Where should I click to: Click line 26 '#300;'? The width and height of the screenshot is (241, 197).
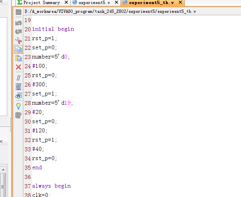coord(40,84)
